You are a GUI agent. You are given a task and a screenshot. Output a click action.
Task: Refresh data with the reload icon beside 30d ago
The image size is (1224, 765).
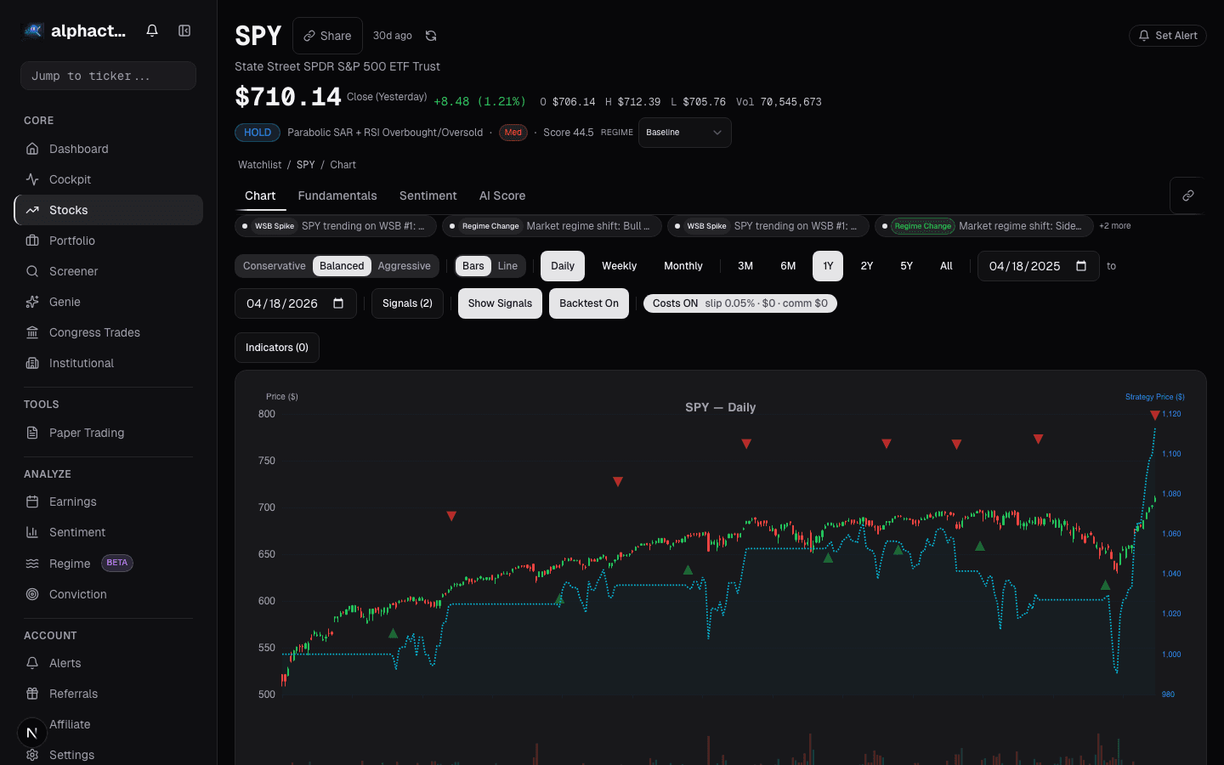(x=431, y=36)
